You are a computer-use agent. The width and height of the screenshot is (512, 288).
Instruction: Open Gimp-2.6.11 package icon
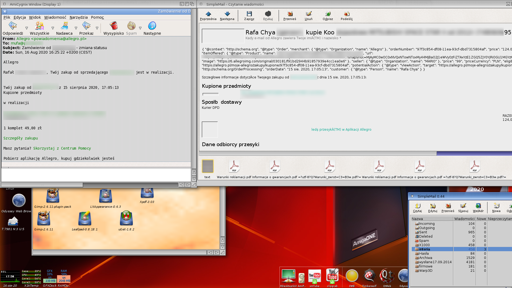coord(44,218)
